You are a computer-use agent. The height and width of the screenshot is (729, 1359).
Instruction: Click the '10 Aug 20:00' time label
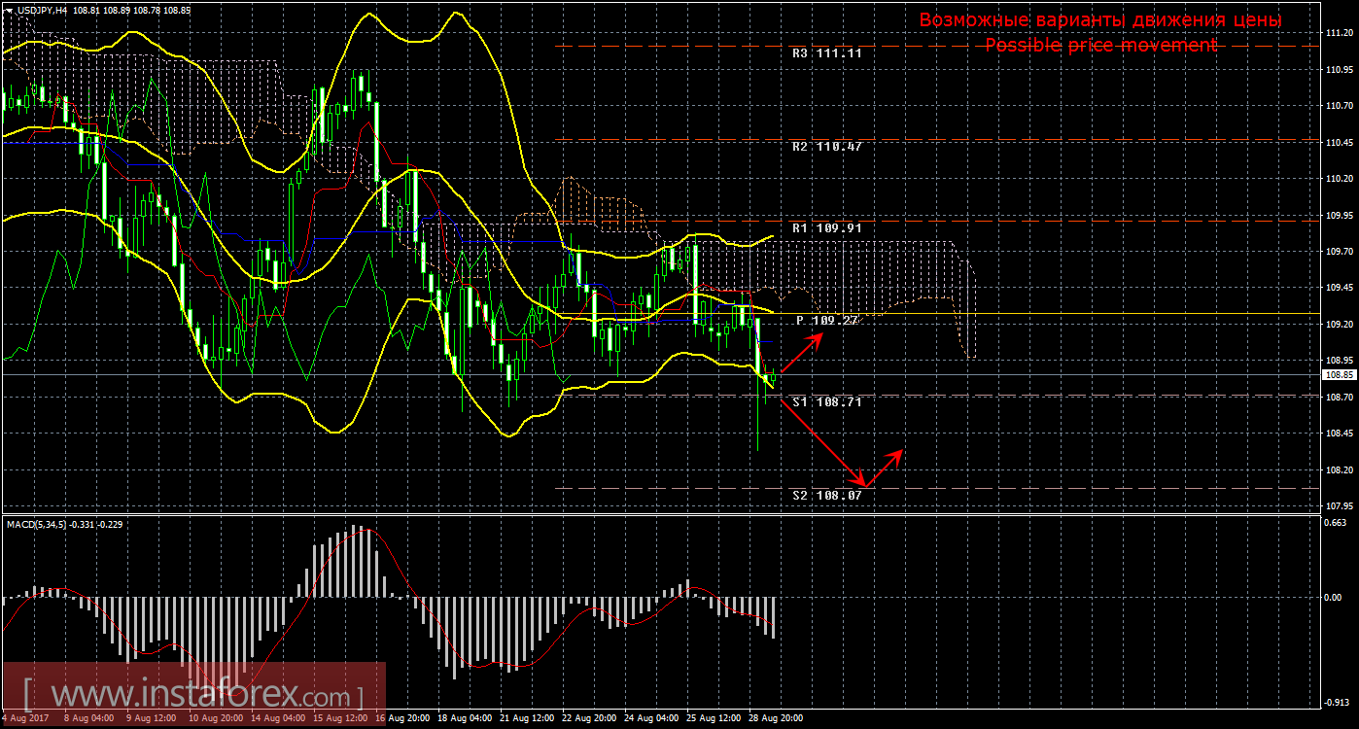coord(215,718)
